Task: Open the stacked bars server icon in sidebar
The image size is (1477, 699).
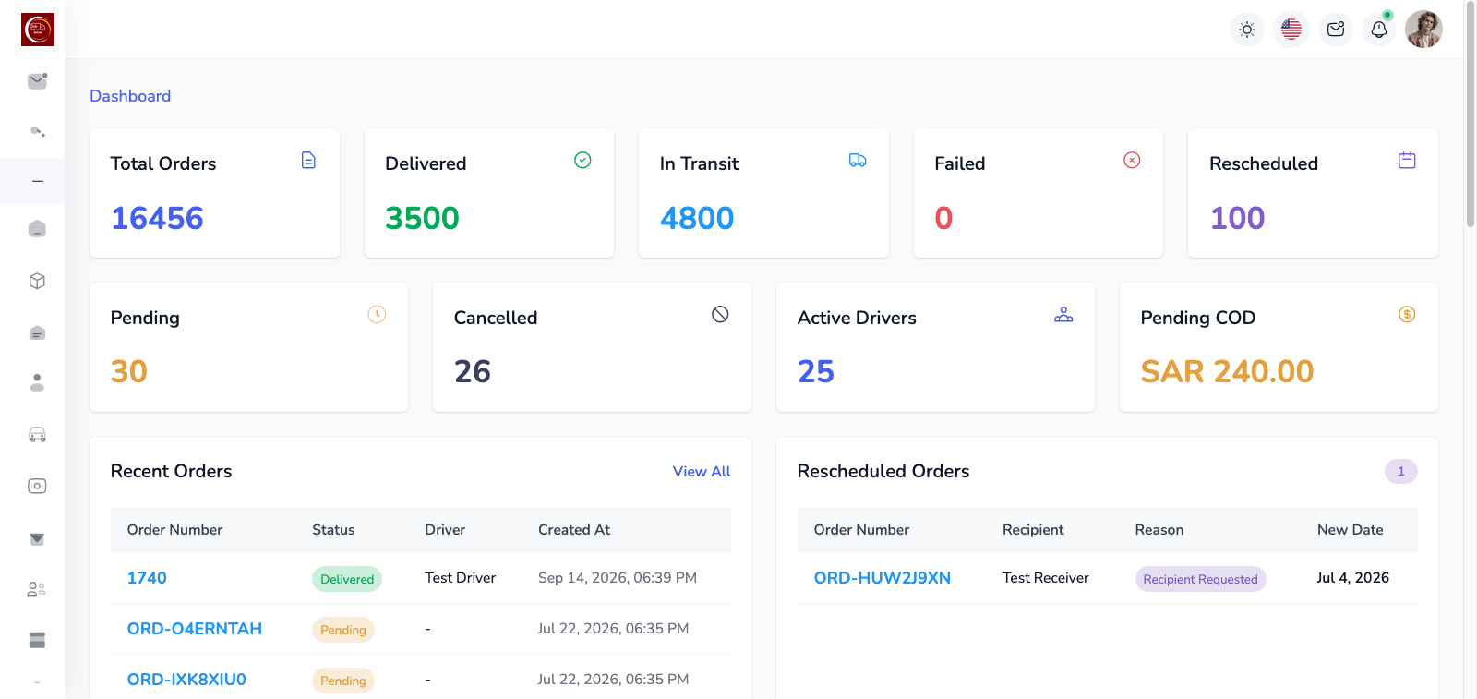Action: 37,640
